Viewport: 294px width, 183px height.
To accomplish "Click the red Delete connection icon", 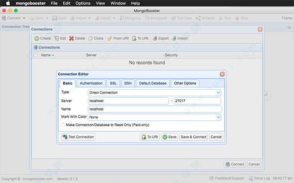I will click(x=71, y=38).
